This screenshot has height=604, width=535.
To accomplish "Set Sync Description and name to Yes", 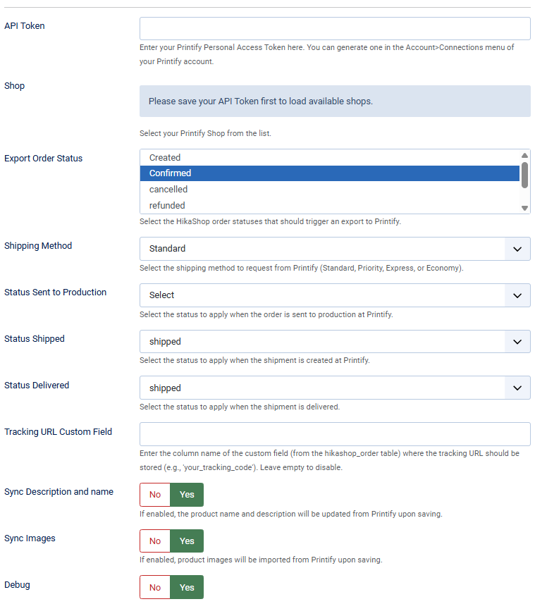I will 187,495.
